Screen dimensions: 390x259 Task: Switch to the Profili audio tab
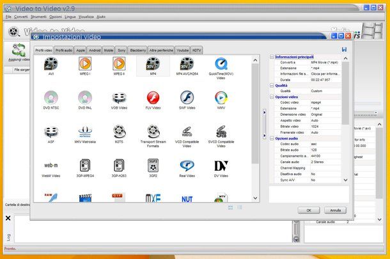63,49
